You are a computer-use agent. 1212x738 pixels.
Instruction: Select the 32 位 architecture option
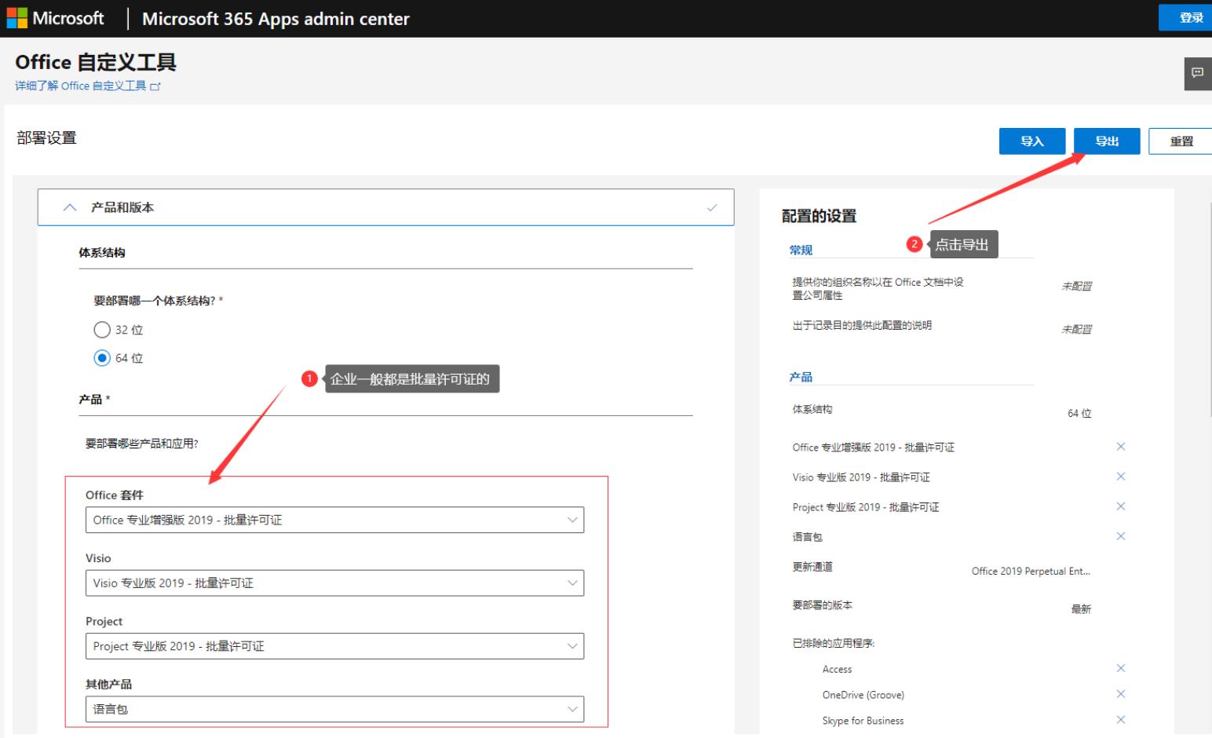(x=102, y=330)
